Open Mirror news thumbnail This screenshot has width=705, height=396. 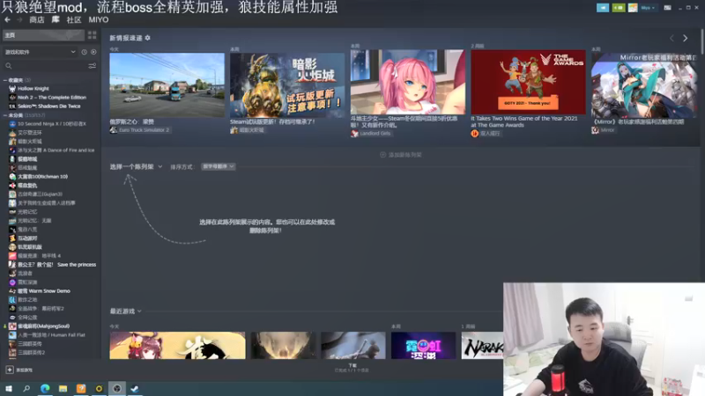[x=645, y=85]
